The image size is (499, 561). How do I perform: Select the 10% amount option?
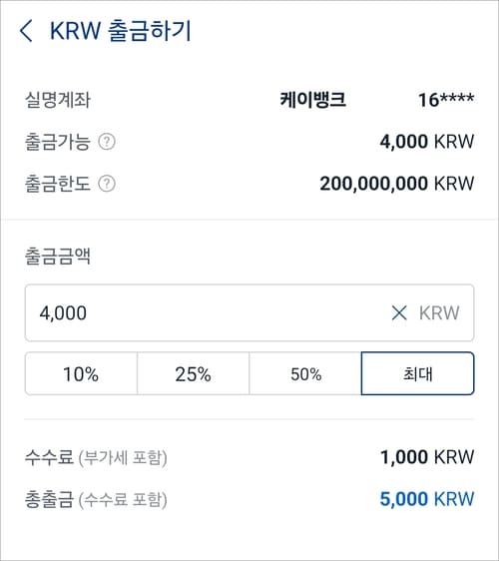click(81, 374)
